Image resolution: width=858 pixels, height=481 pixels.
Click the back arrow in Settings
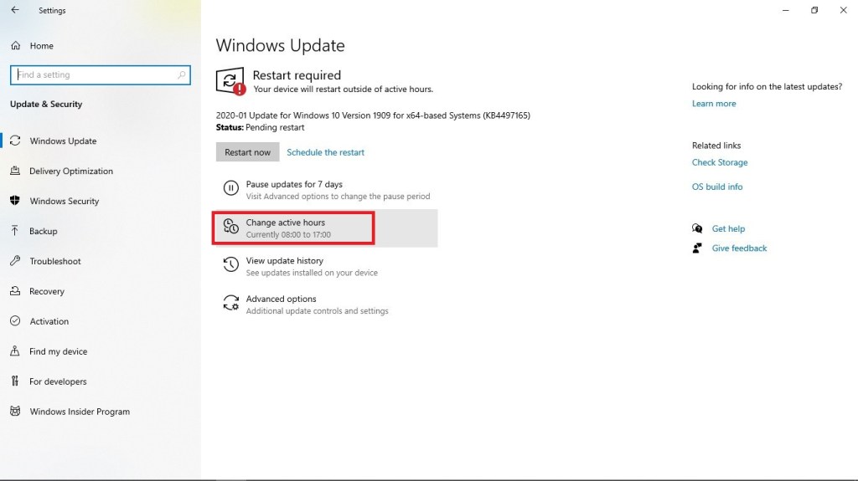pos(14,11)
